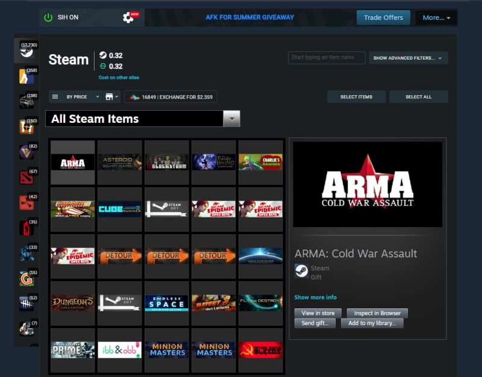Viewport: 482px width, 377px height.
Task: Click 16849 gems exchange button
Action: tap(171, 97)
